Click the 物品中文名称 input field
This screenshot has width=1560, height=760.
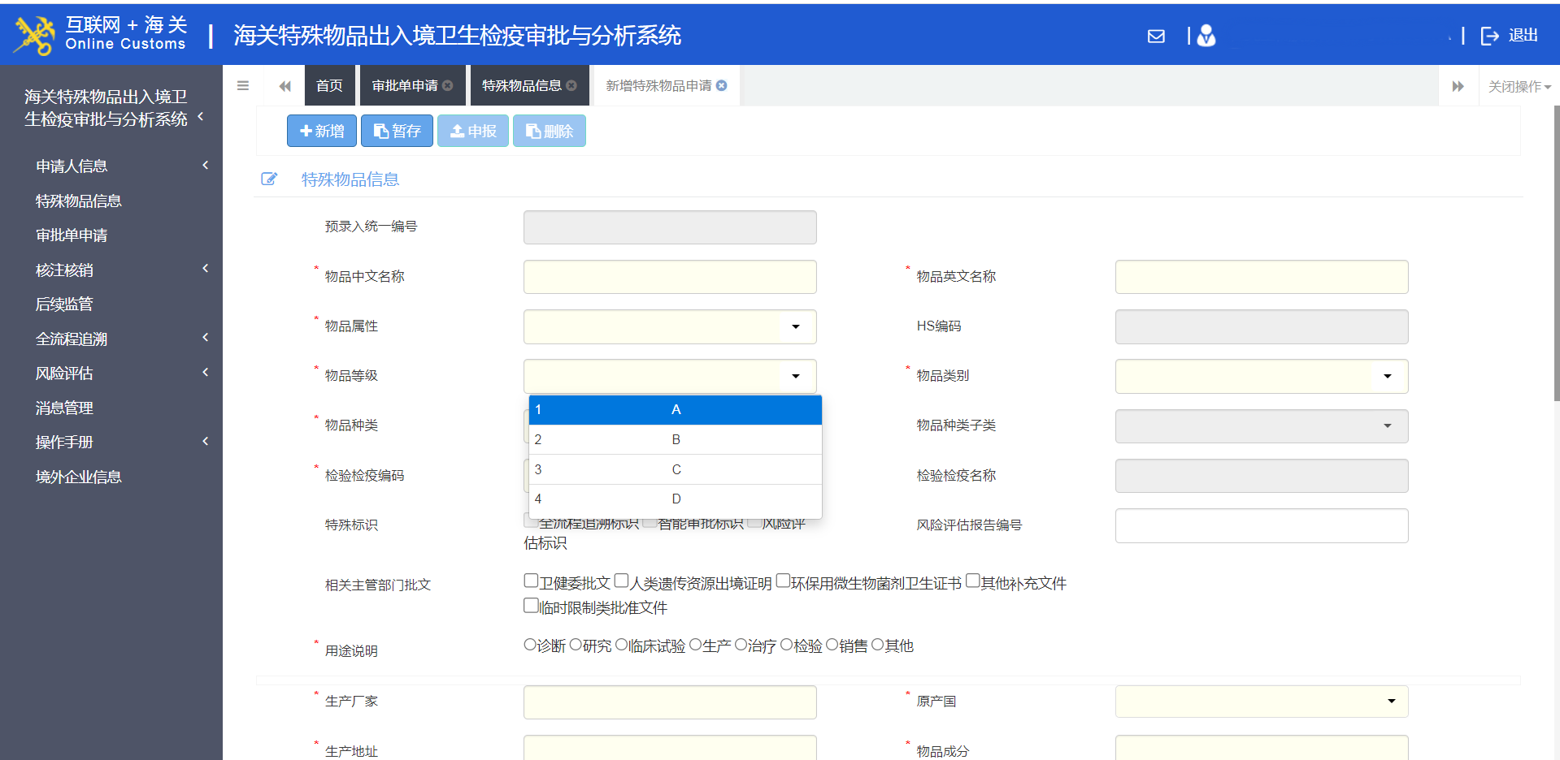coord(670,277)
